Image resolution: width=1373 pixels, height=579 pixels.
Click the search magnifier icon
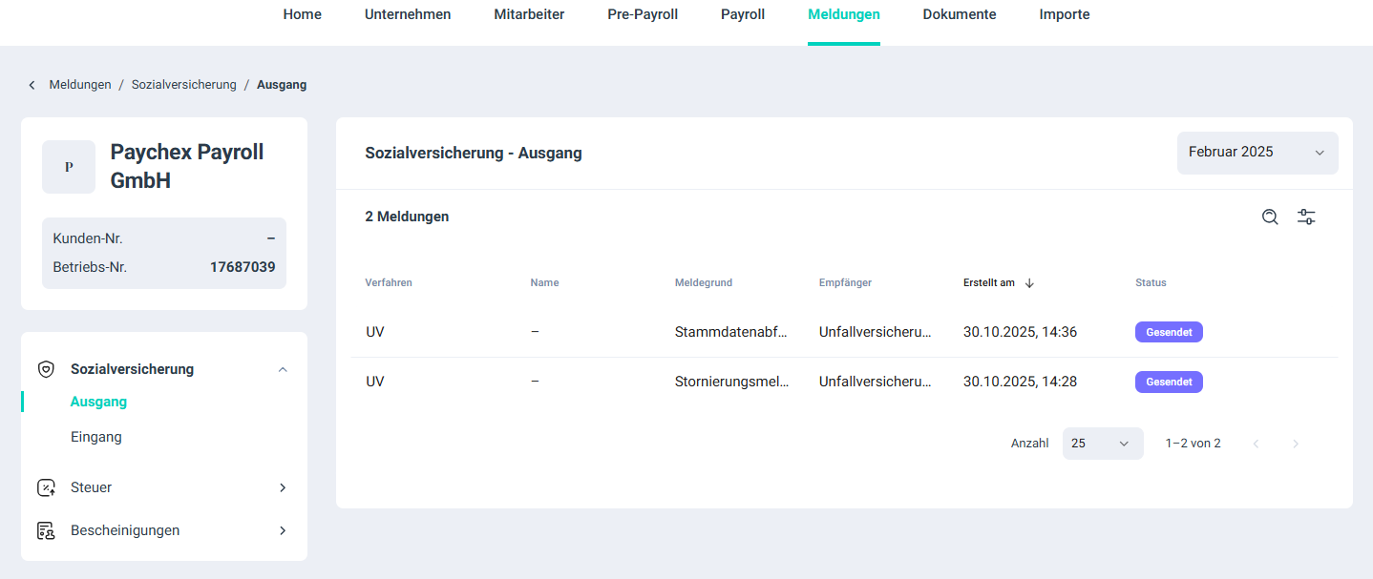point(1270,217)
